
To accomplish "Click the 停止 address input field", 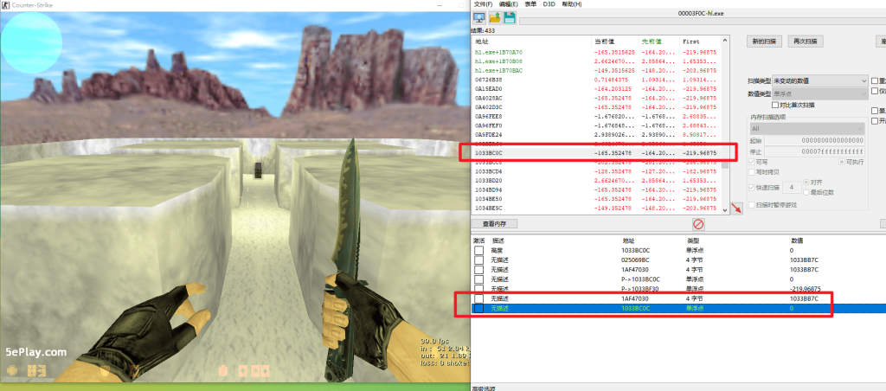I will [814, 152].
